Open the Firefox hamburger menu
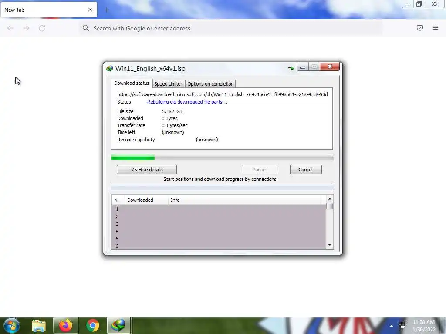The image size is (446, 334). point(436,28)
